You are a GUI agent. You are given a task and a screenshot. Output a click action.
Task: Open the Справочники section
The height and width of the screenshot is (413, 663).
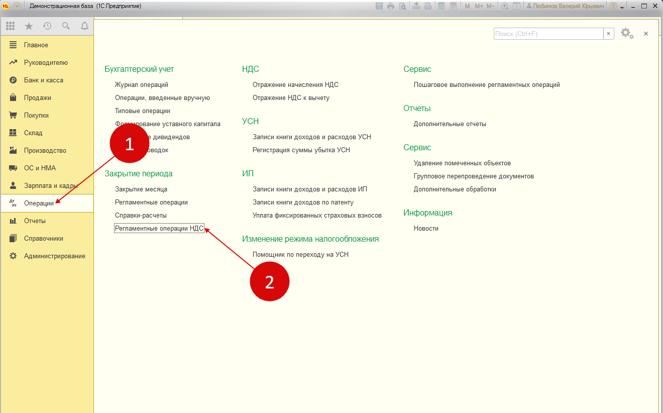pos(47,239)
